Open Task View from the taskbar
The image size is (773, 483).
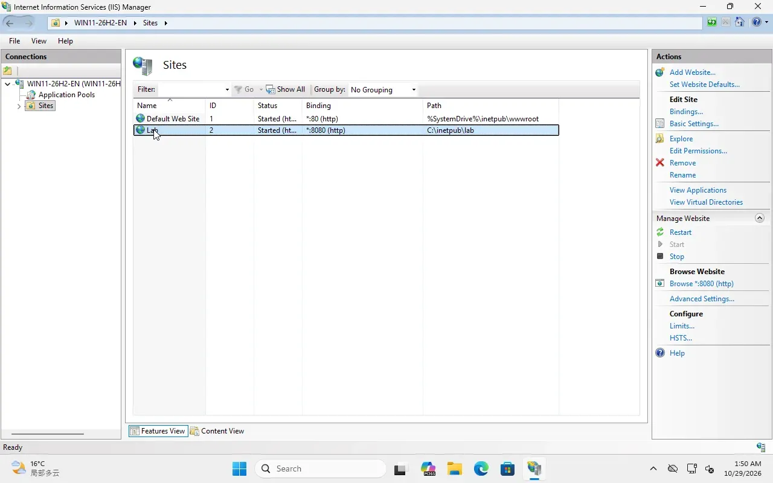402,469
